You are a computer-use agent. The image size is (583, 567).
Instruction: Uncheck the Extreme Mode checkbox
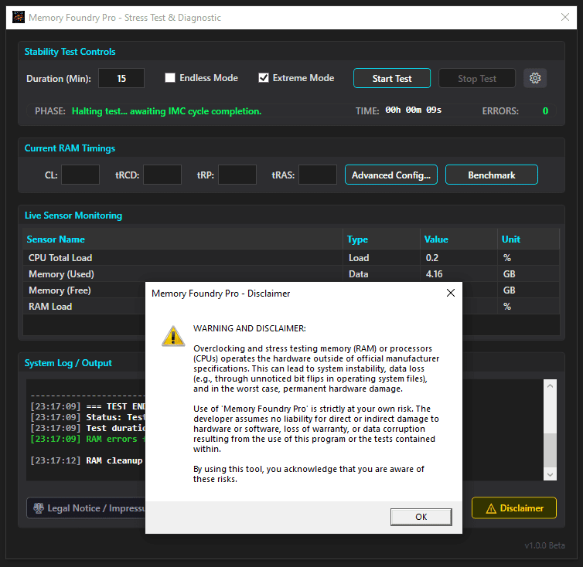(x=263, y=78)
